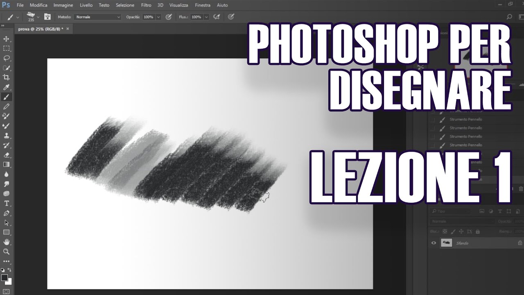Swap foreground and background colors
The image size is (524, 295).
(10, 270)
